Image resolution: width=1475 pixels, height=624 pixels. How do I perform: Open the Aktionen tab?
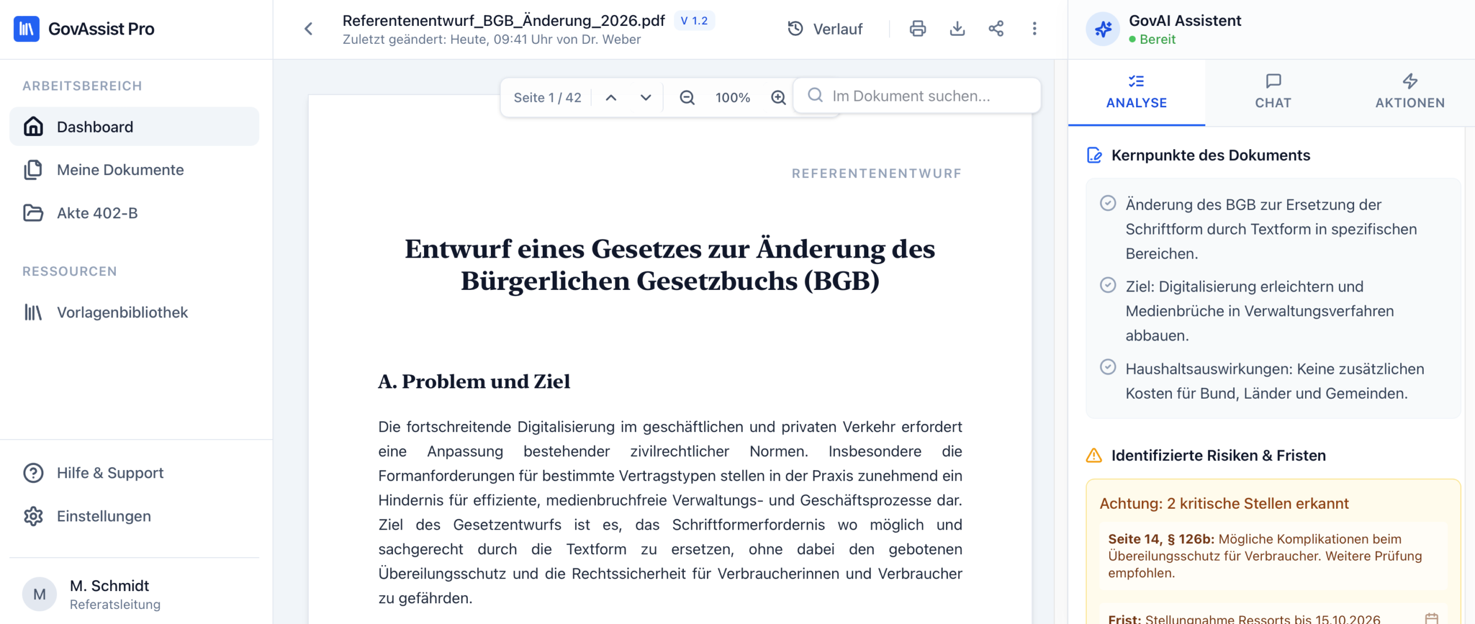(1409, 92)
